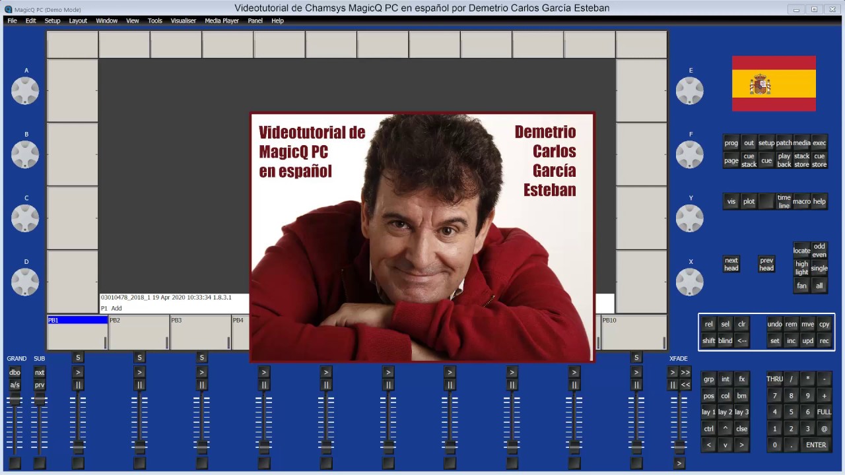Click the backspace arrow key beside blind
The height and width of the screenshot is (475, 845).
click(x=741, y=341)
